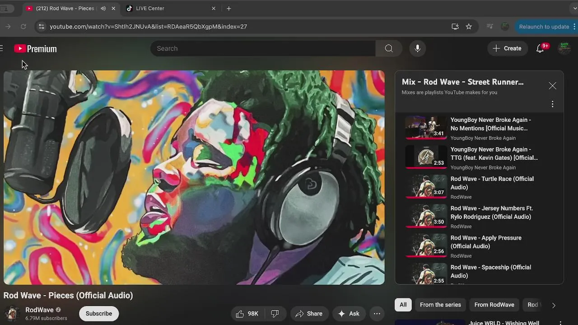Click the YouTube search field

263,48
